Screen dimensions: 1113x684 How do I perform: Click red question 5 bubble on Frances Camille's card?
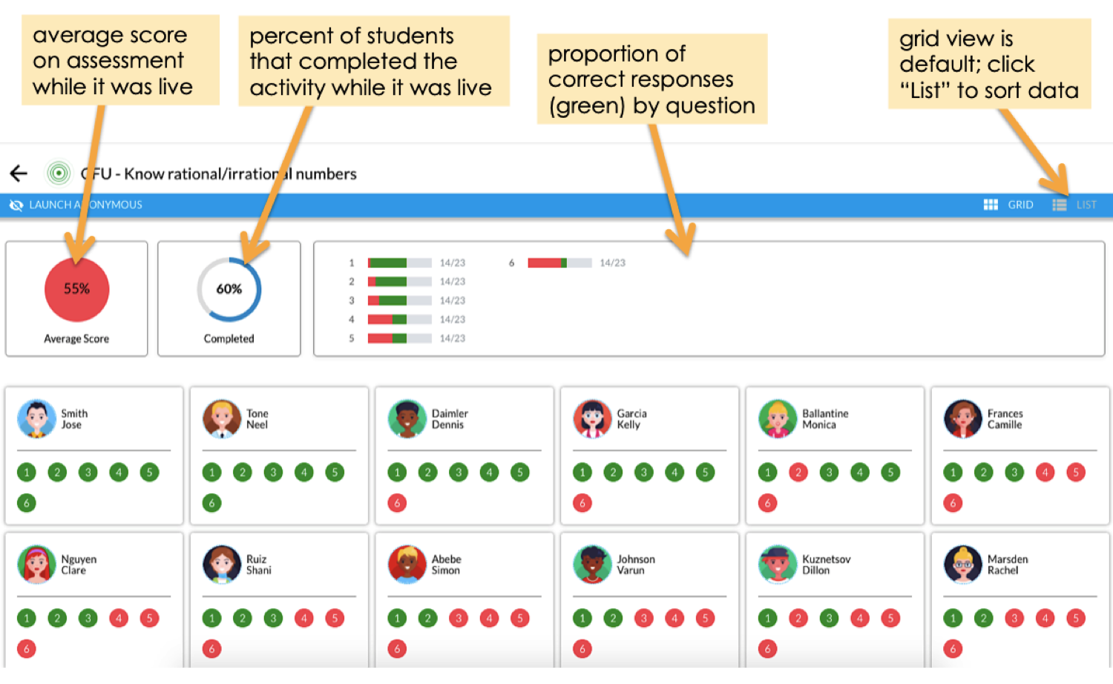(1076, 472)
